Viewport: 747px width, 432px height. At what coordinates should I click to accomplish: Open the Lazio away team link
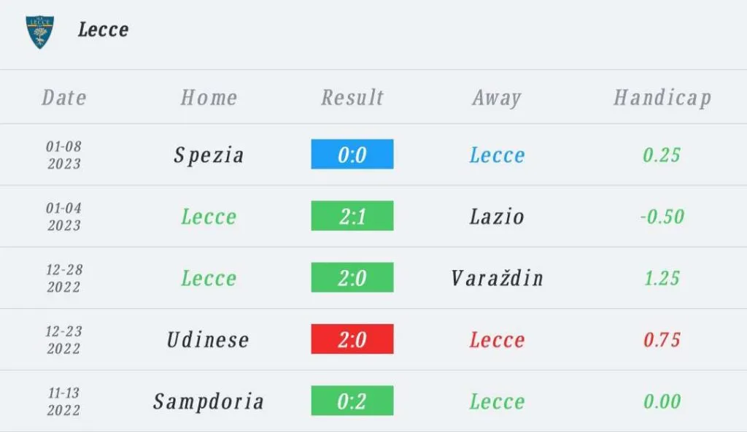coord(497,216)
